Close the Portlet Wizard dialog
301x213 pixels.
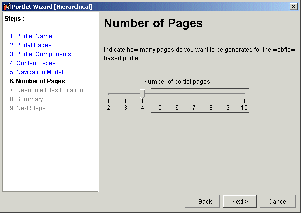(x=293, y=7)
